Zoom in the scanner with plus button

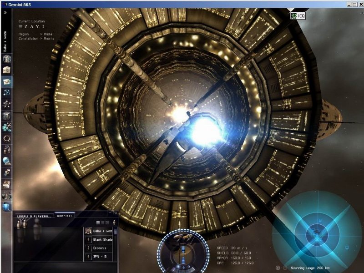pos(278,268)
